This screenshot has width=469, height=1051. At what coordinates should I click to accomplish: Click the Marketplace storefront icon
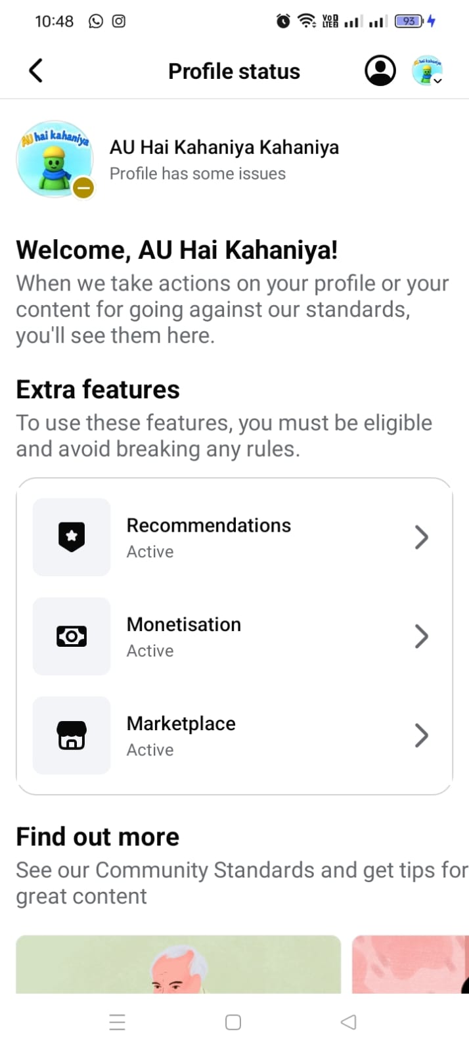[72, 735]
